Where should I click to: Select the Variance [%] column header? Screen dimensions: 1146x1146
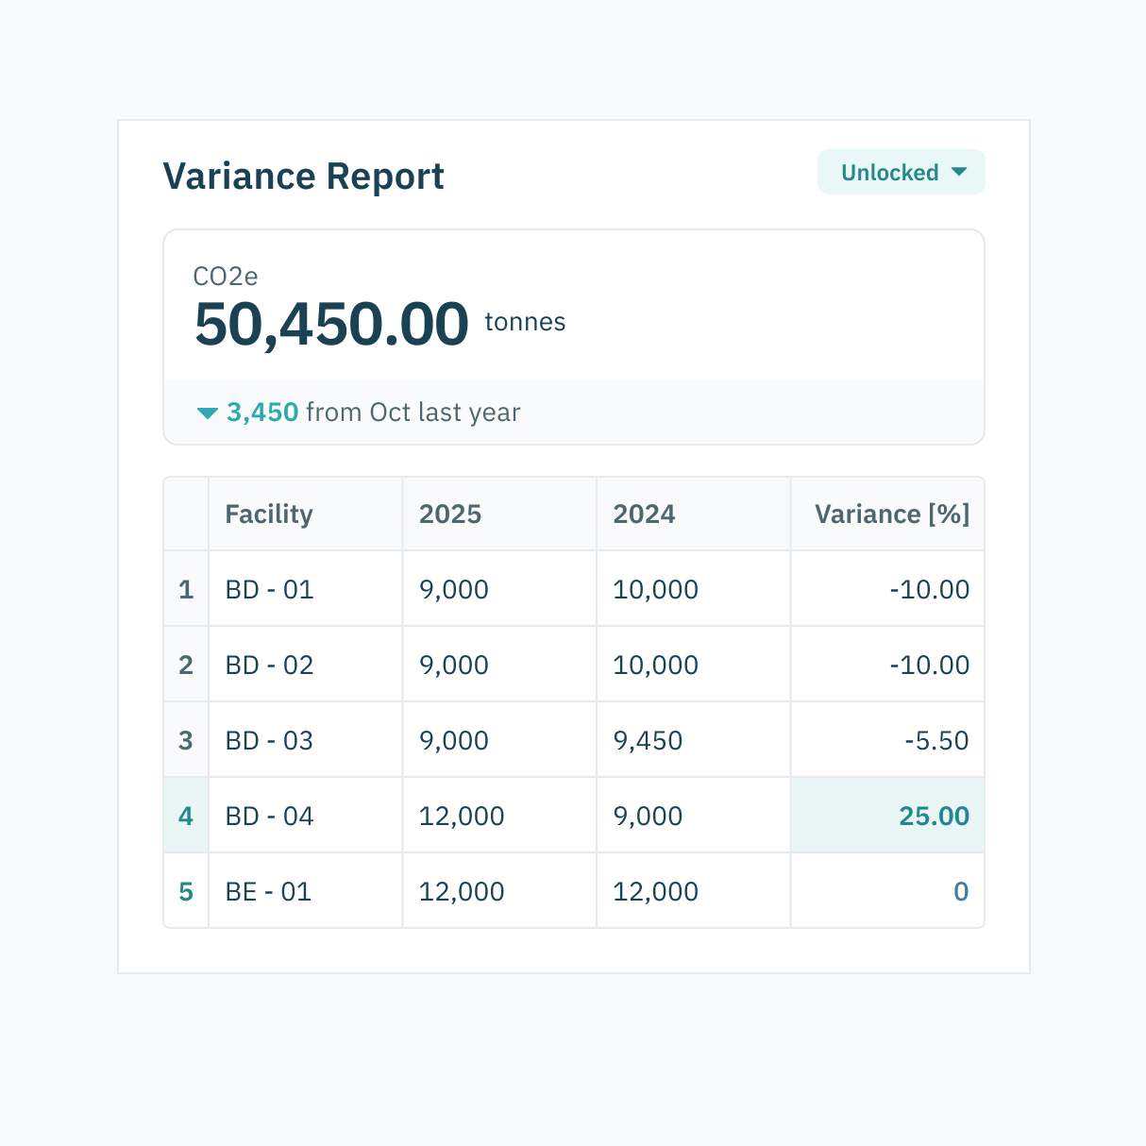pyautogui.click(x=891, y=514)
